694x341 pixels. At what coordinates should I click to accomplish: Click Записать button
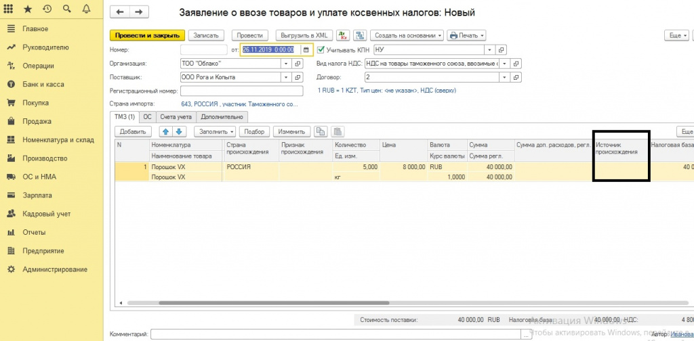click(x=206, y=35)
